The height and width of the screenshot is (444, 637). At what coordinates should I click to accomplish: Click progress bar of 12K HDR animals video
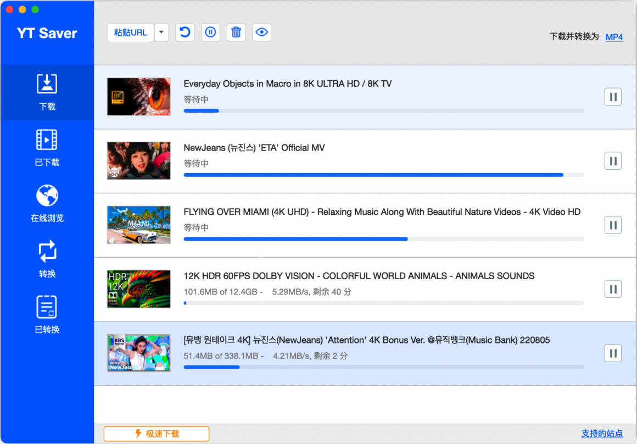(x=383, y=303)
